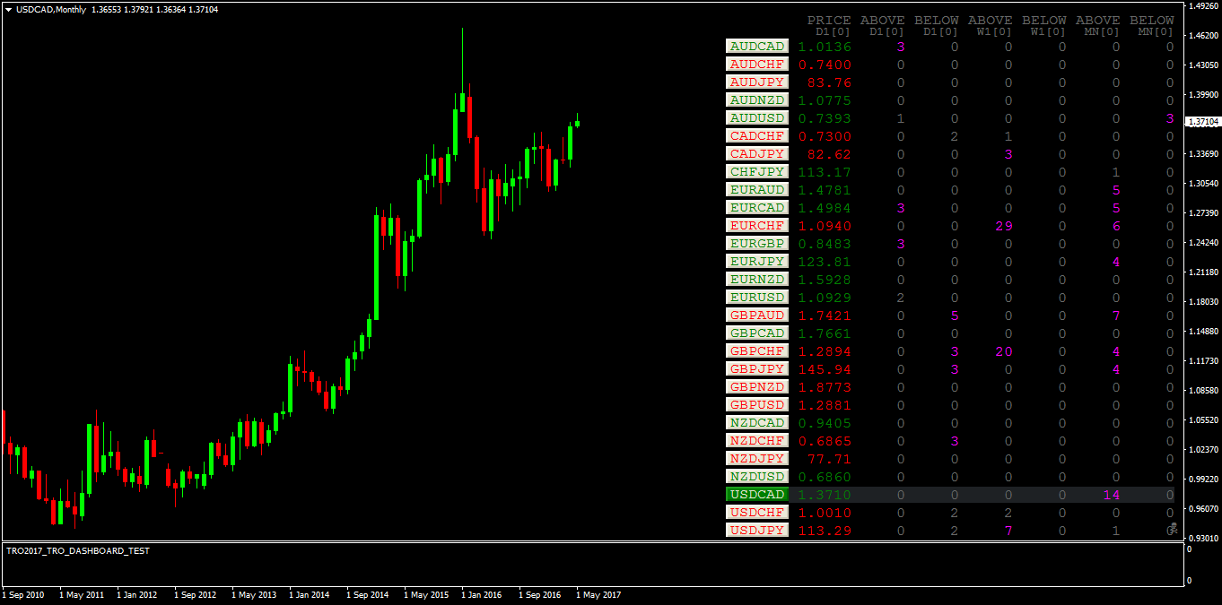Click the current price marker 1.37104
The image size is (1222, 605).
[1203, 121]
